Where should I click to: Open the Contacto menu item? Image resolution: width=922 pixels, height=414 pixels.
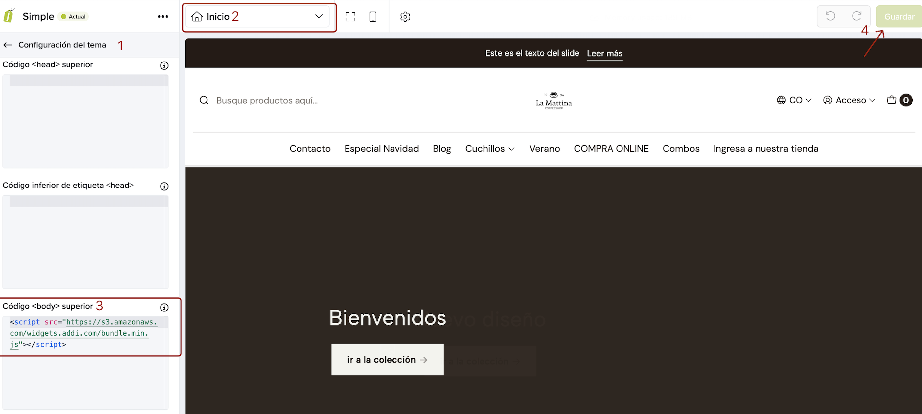tap(310, 149)
